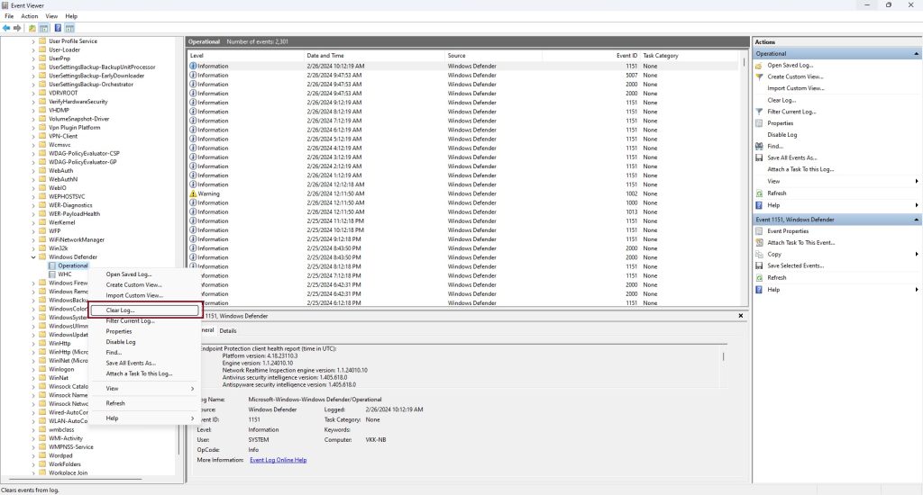Click the Find binoculars icon in Actions pane

click(x=759, y=146)
